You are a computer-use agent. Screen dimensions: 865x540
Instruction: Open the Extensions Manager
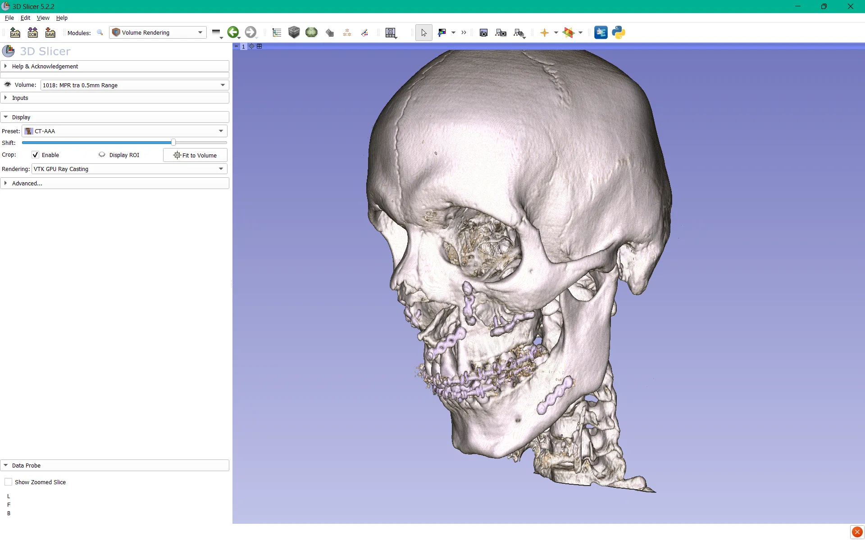pos(601,32)
